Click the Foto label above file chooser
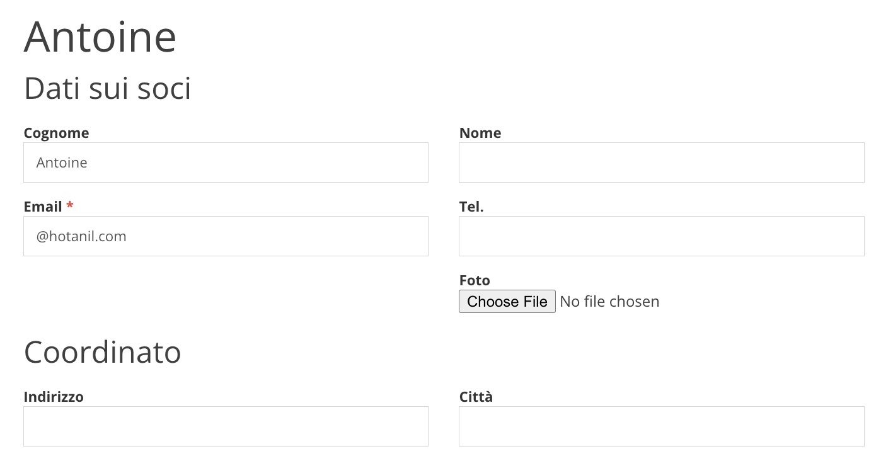893x461 pixels. [475, 280]
